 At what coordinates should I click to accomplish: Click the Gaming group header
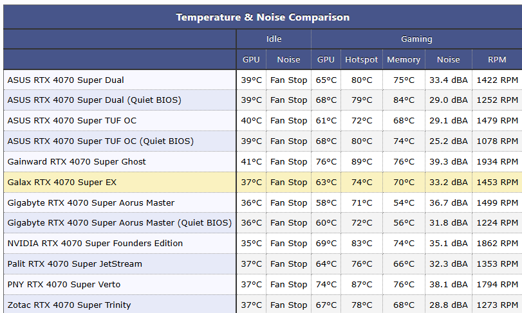pyautogui.click(x=416, y=39)
